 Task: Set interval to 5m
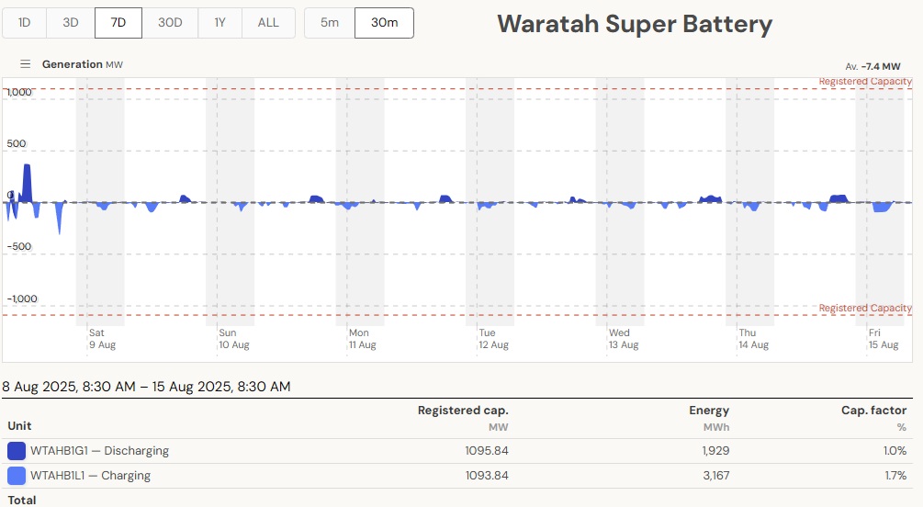[x=330, y=23]
